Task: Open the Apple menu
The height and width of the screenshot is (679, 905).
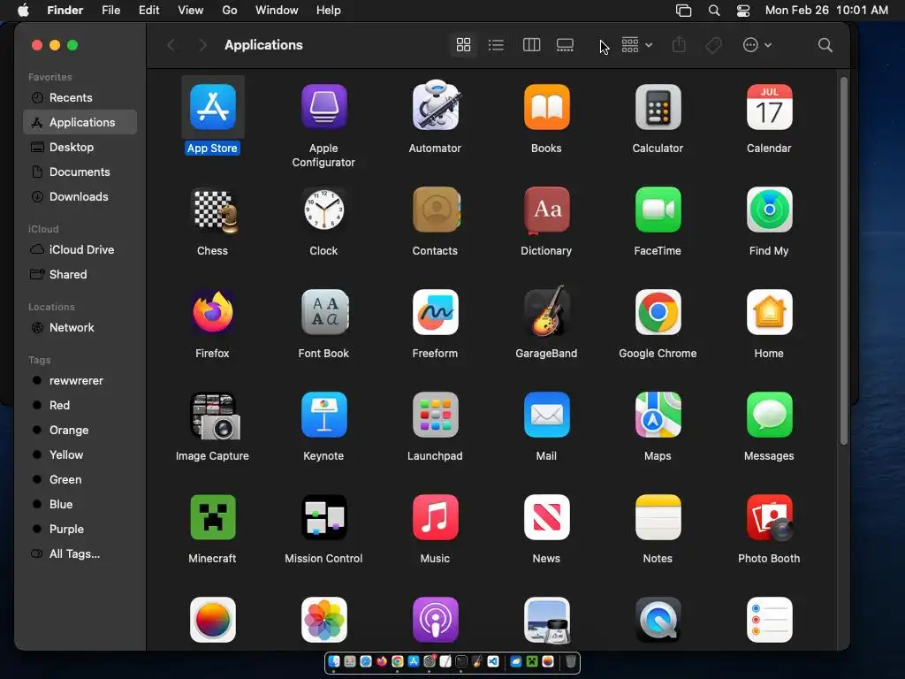Action: click(23, 11)
